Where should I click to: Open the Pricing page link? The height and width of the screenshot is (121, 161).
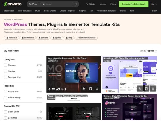[113, 4]
